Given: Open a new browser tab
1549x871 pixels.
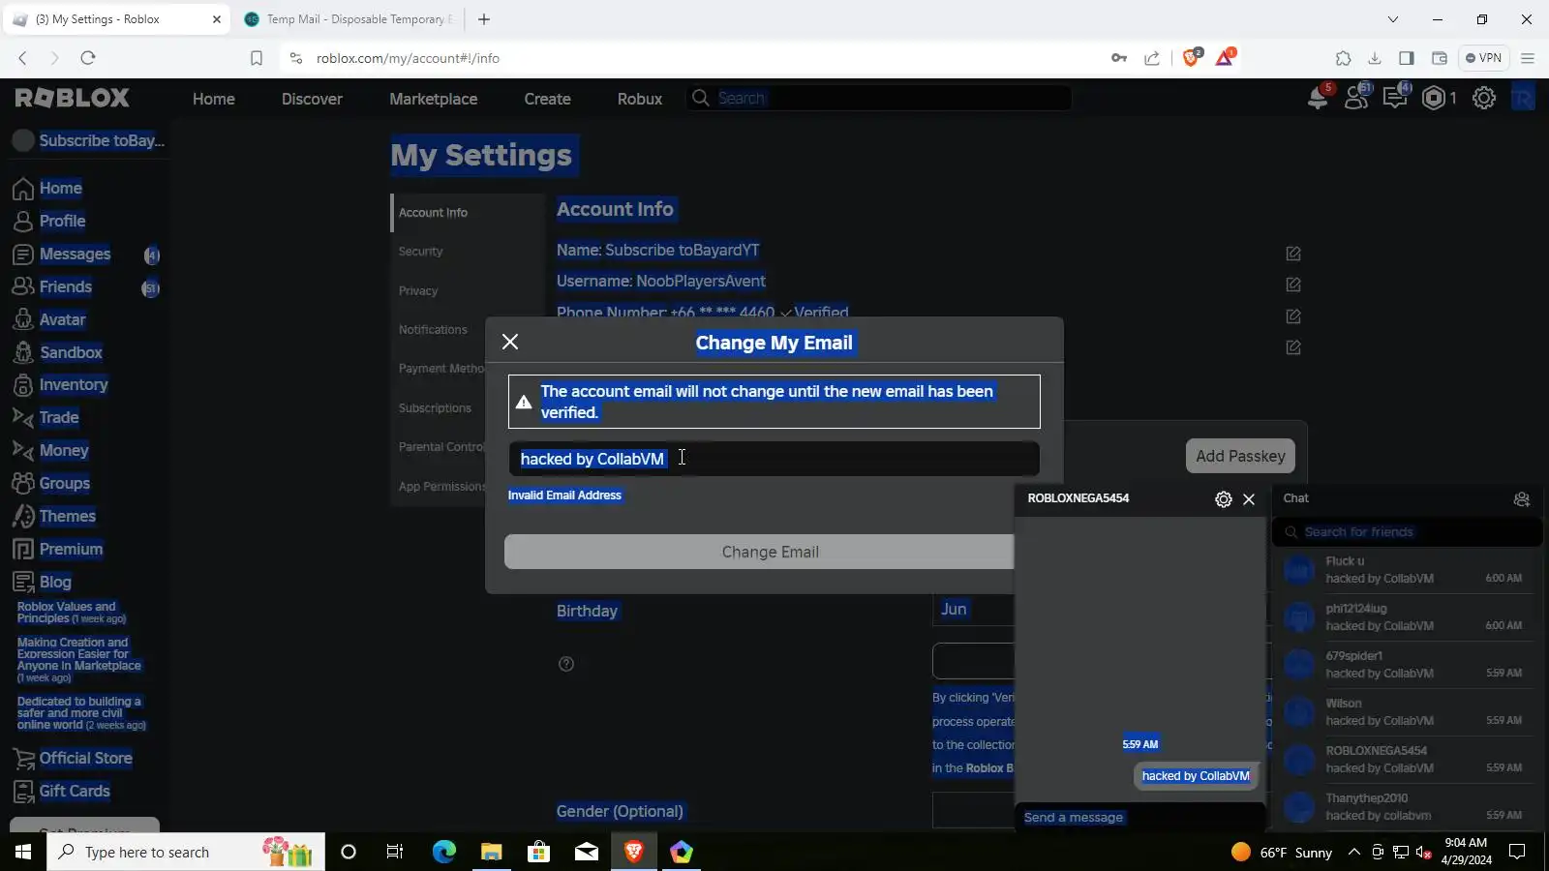Looking at the screenshot, I should (x=484, y=19).
